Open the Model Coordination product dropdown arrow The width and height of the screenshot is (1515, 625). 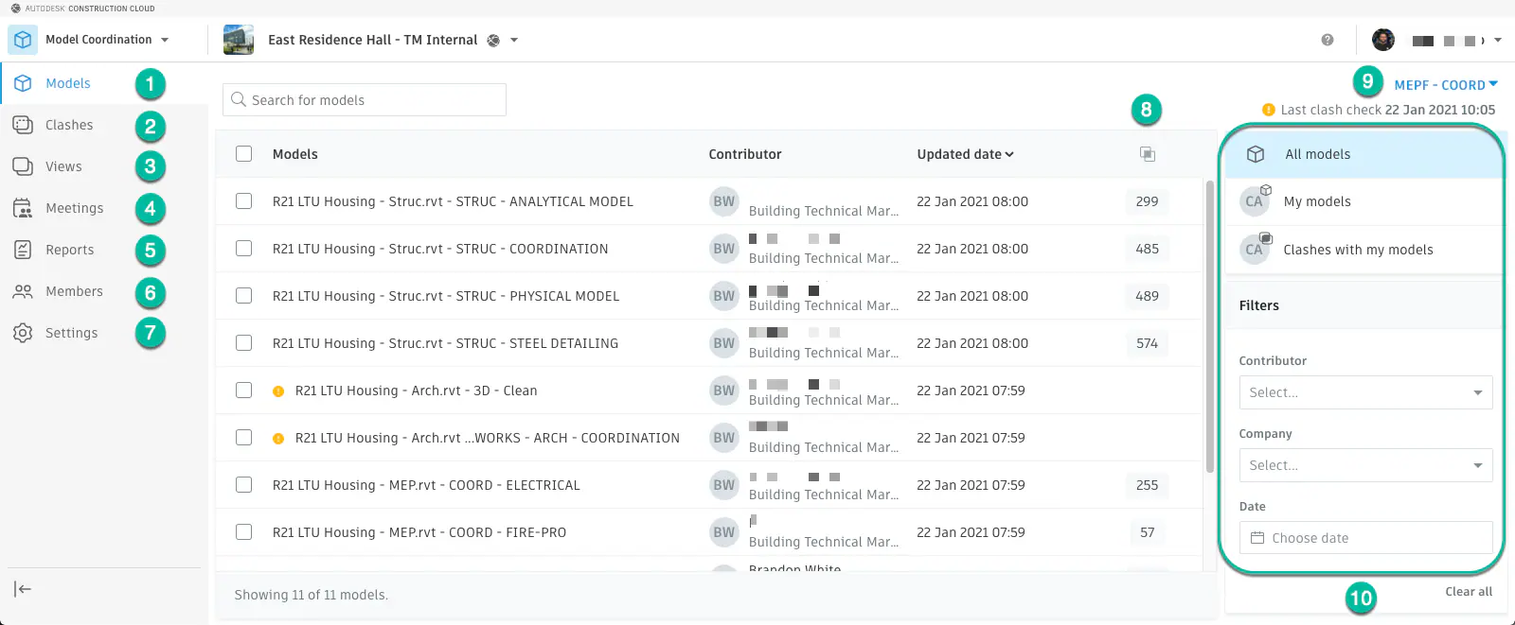[x=165, y=40]
